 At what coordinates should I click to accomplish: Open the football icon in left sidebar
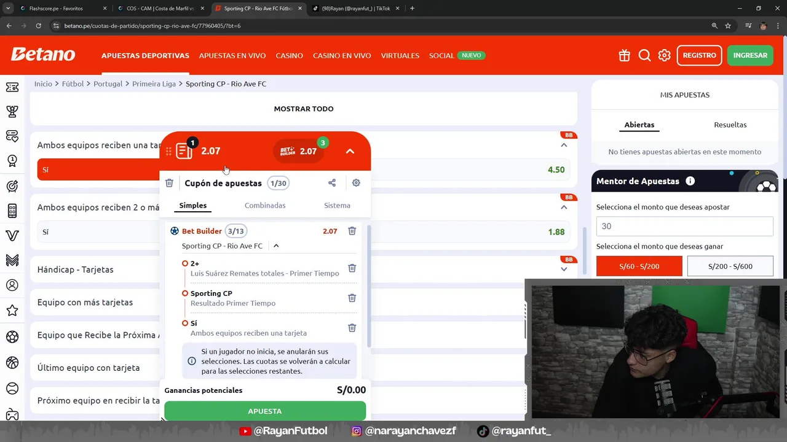12,337
